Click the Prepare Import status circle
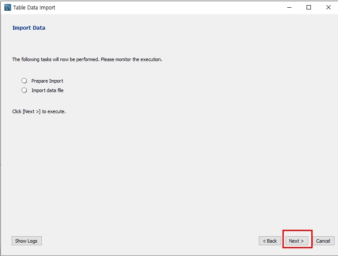 click(24, 81)
